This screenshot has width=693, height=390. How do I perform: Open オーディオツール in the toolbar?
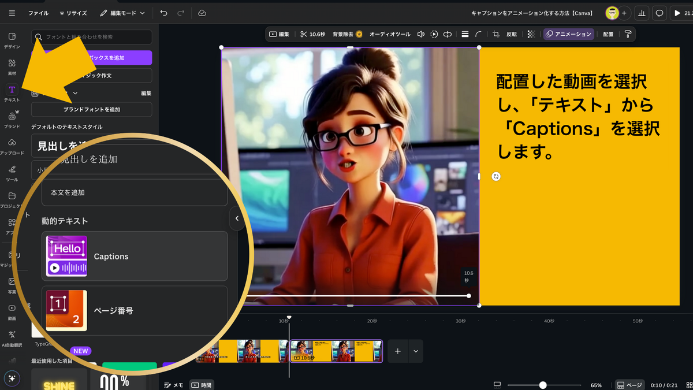[390, 34]
